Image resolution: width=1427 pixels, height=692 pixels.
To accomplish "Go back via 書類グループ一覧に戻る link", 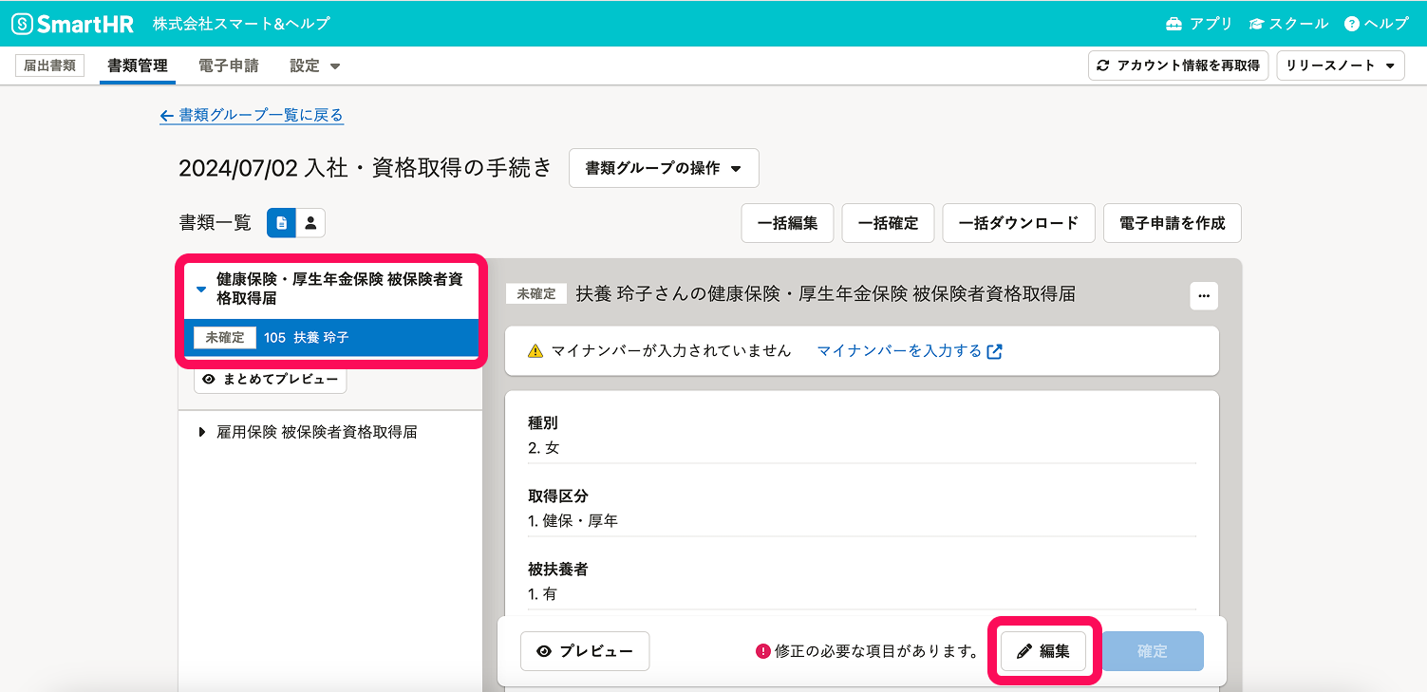I will [x=252, y=115].
